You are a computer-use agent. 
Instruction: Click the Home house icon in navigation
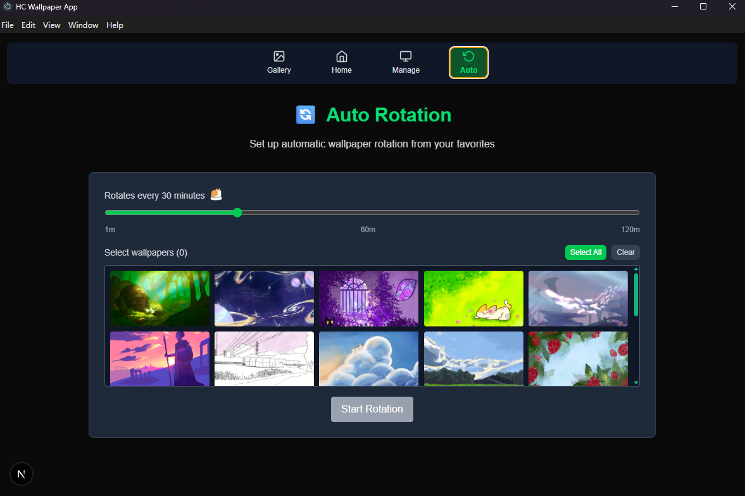(341, 56)
